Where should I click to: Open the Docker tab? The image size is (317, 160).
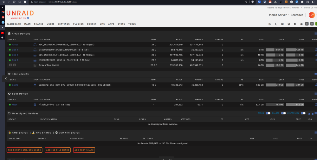[x=92, y=24]
